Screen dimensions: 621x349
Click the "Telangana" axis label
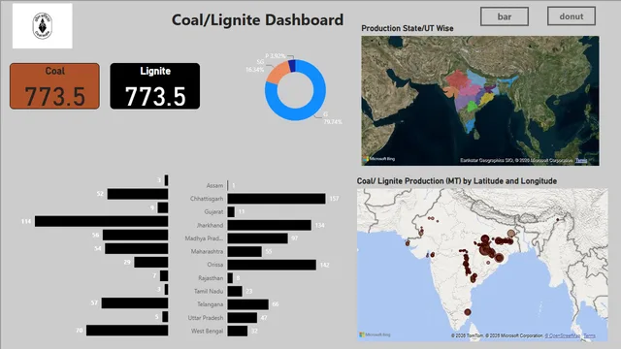(211, 304)
